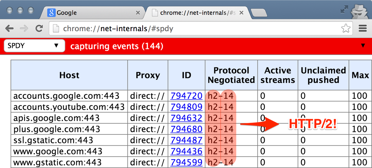
Task: Select the www.gstatic.com:443 host cell
Action: [x=69, y=162]
